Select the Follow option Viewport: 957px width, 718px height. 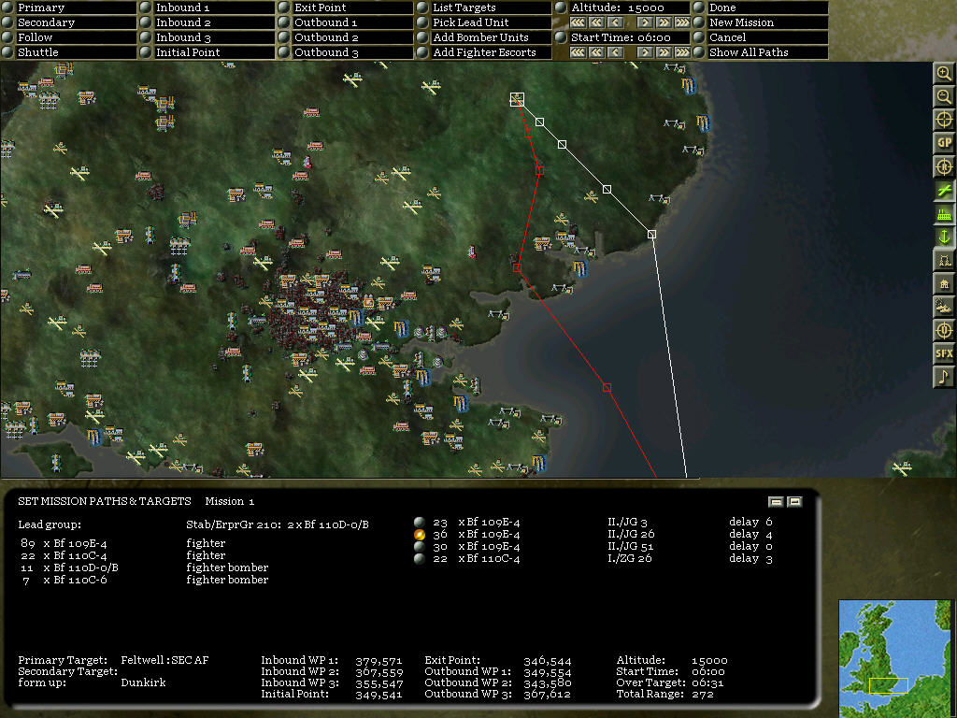coord(68,37)
